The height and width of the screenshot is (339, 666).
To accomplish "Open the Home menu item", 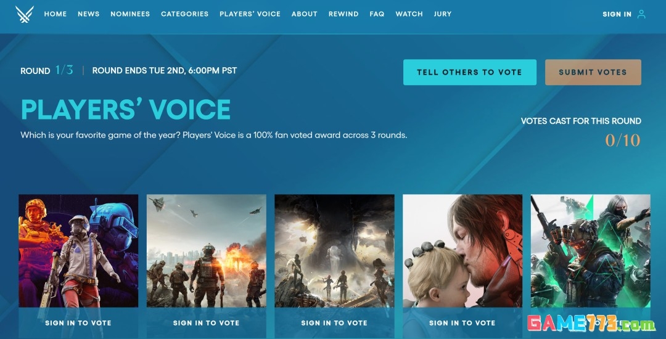I will (x=55, y=14).
